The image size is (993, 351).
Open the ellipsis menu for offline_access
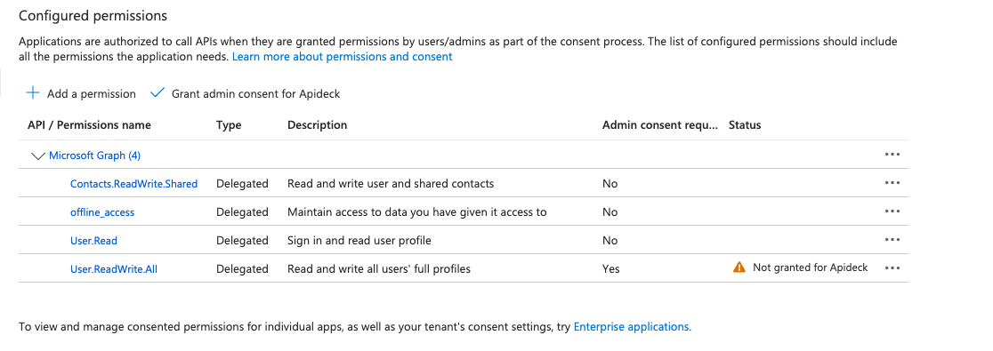tap(892, 211)
